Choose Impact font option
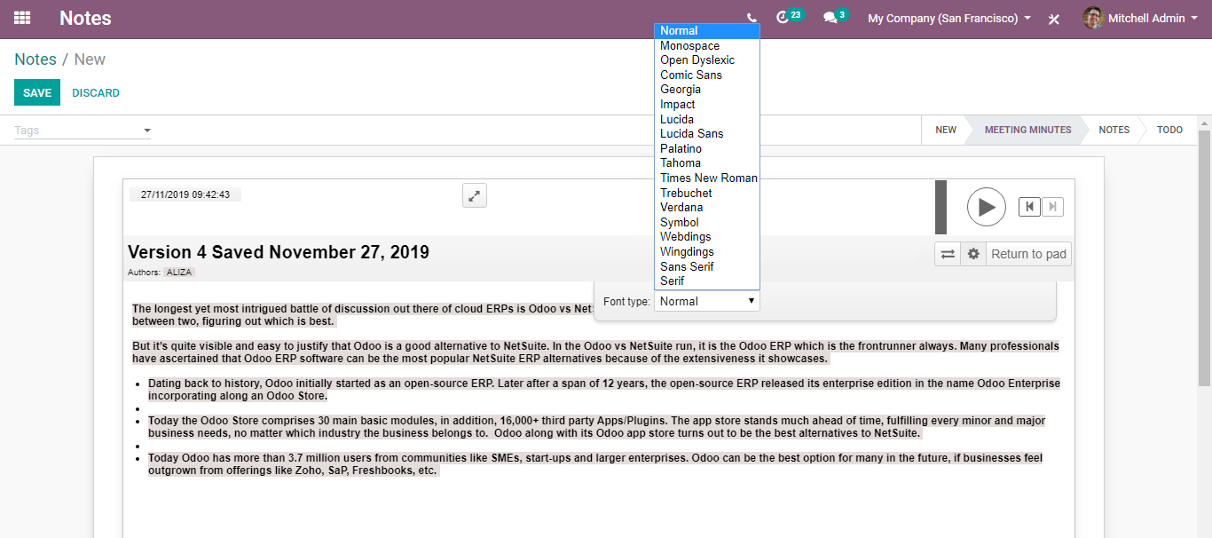The width and height of the screenshot is (1212, 538). pos(707,105)
